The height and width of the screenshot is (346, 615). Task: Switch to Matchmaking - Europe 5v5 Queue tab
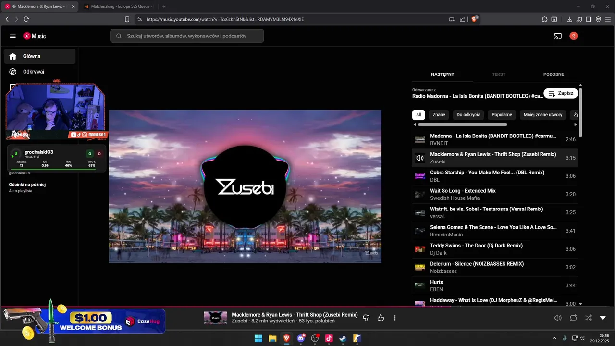(x=118, y=7)
